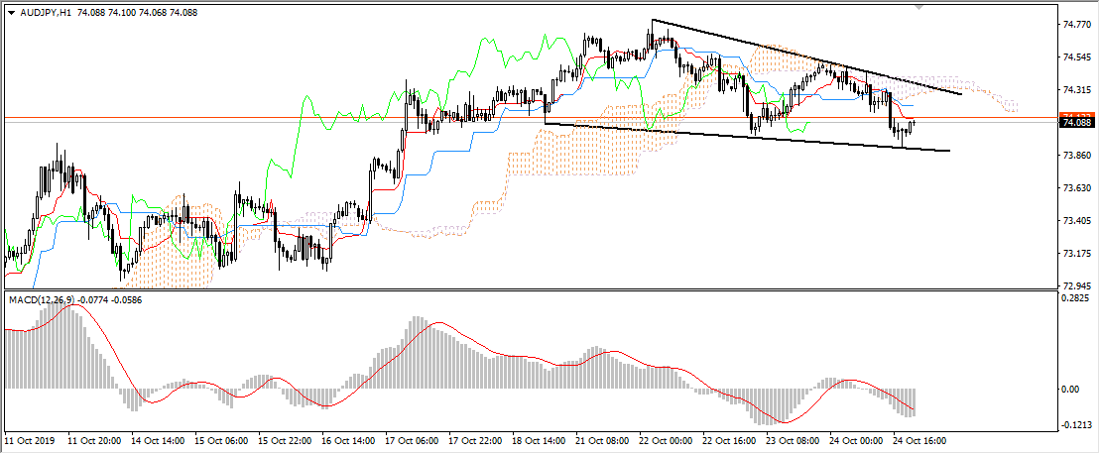
Task: Click the 74.770 price scale value
Action: pos(1077,24)
